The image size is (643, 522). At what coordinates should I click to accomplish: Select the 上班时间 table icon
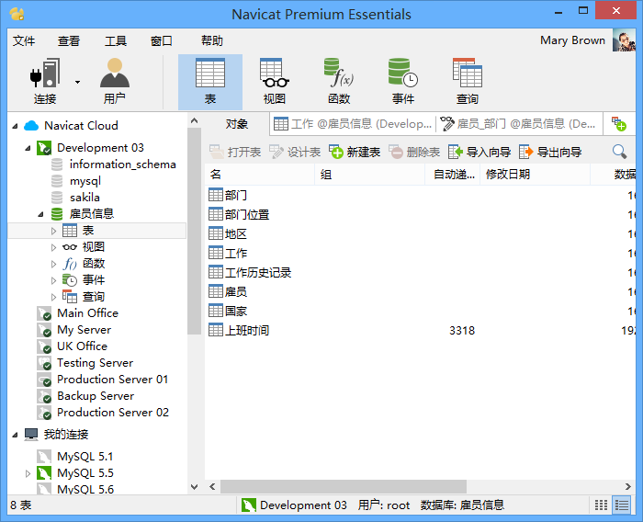[216, 330]
